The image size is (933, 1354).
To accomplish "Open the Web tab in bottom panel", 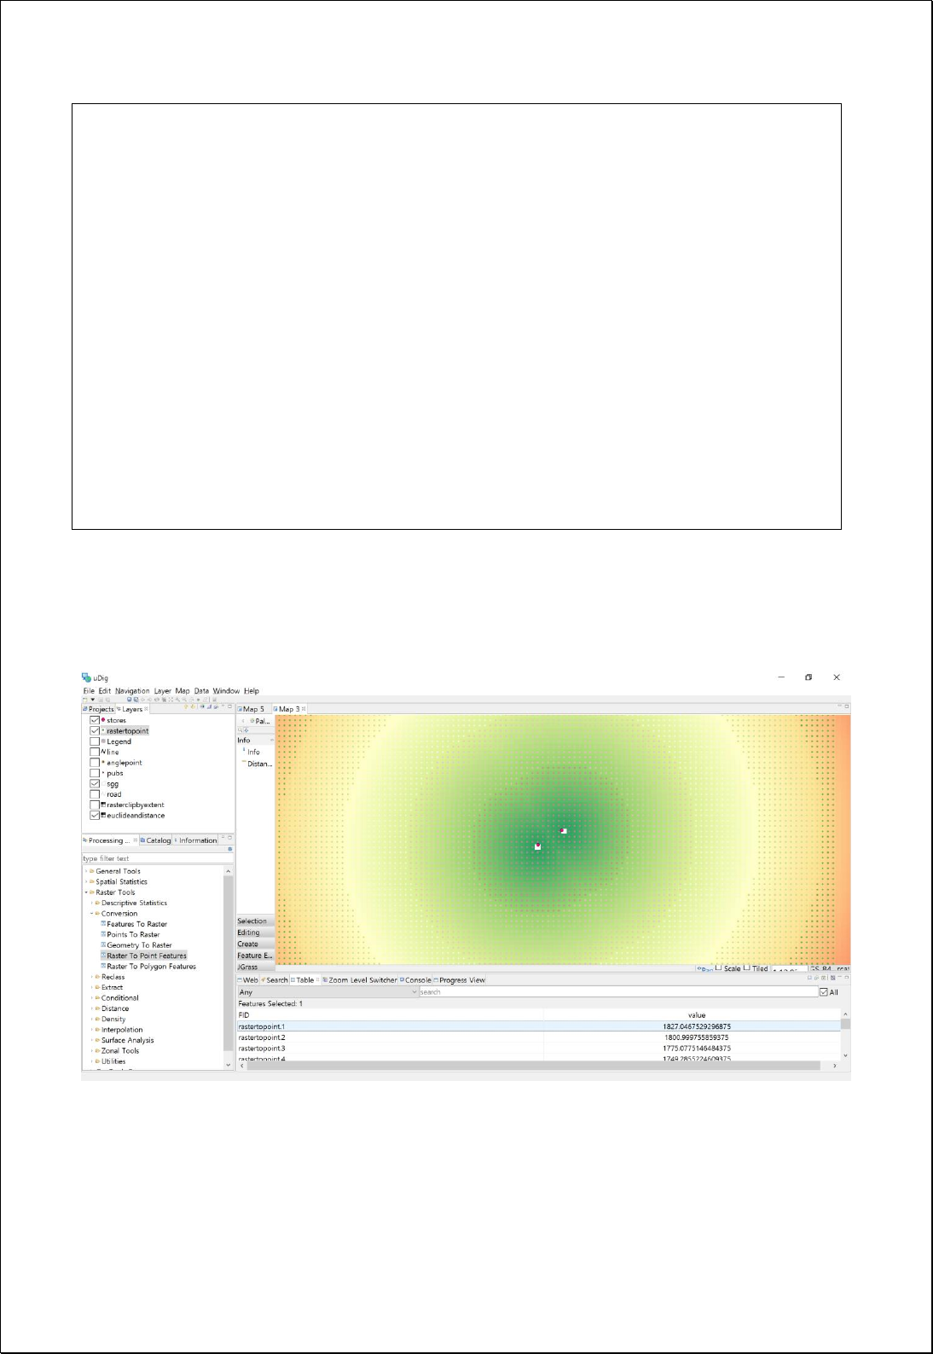I will tap(248, 980).
